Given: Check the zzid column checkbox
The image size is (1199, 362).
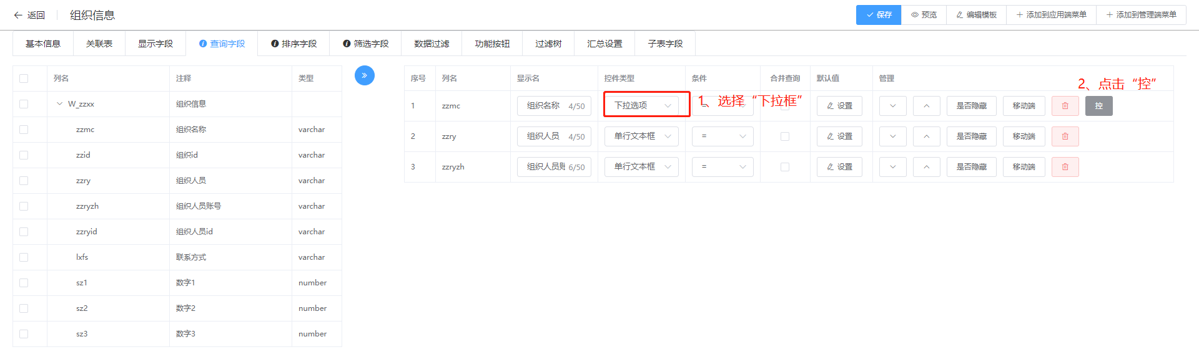Looking at the screenshot, I should click(x=24, y=155).
